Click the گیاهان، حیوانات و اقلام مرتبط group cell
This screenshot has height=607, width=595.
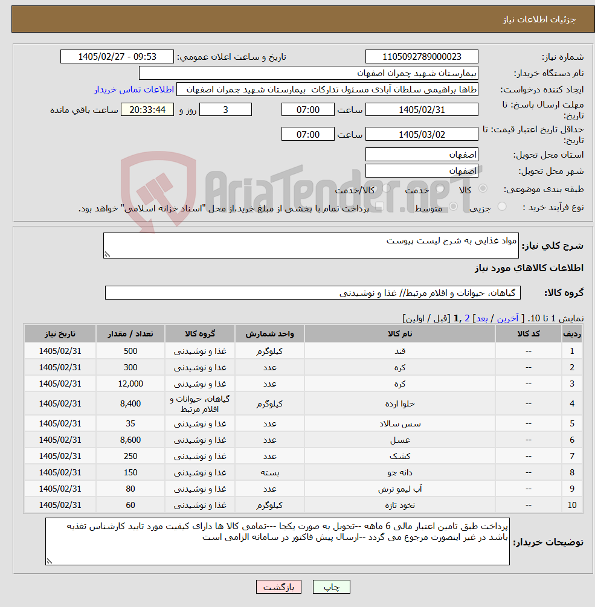pyautogui.click(x=200, y=404)
